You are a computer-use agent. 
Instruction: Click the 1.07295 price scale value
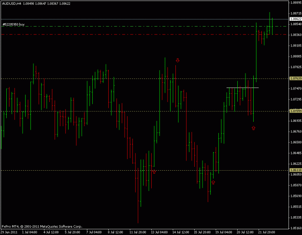(x=296, y=99)
